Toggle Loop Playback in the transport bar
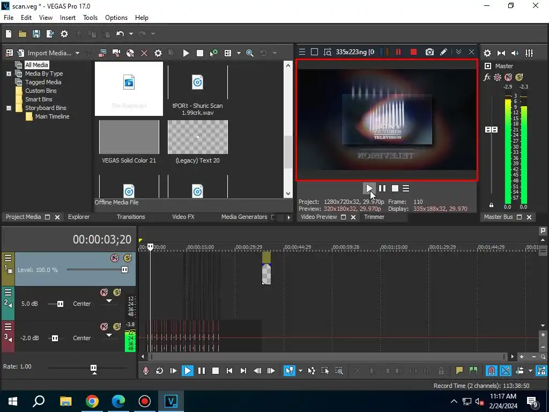 (159, 371)
